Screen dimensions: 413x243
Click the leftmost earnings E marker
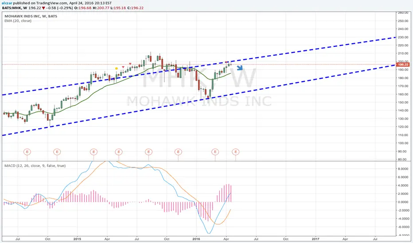pos(27,152)
